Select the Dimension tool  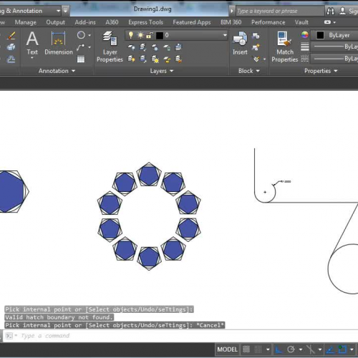pyautogui.click(x=59, y=43)
